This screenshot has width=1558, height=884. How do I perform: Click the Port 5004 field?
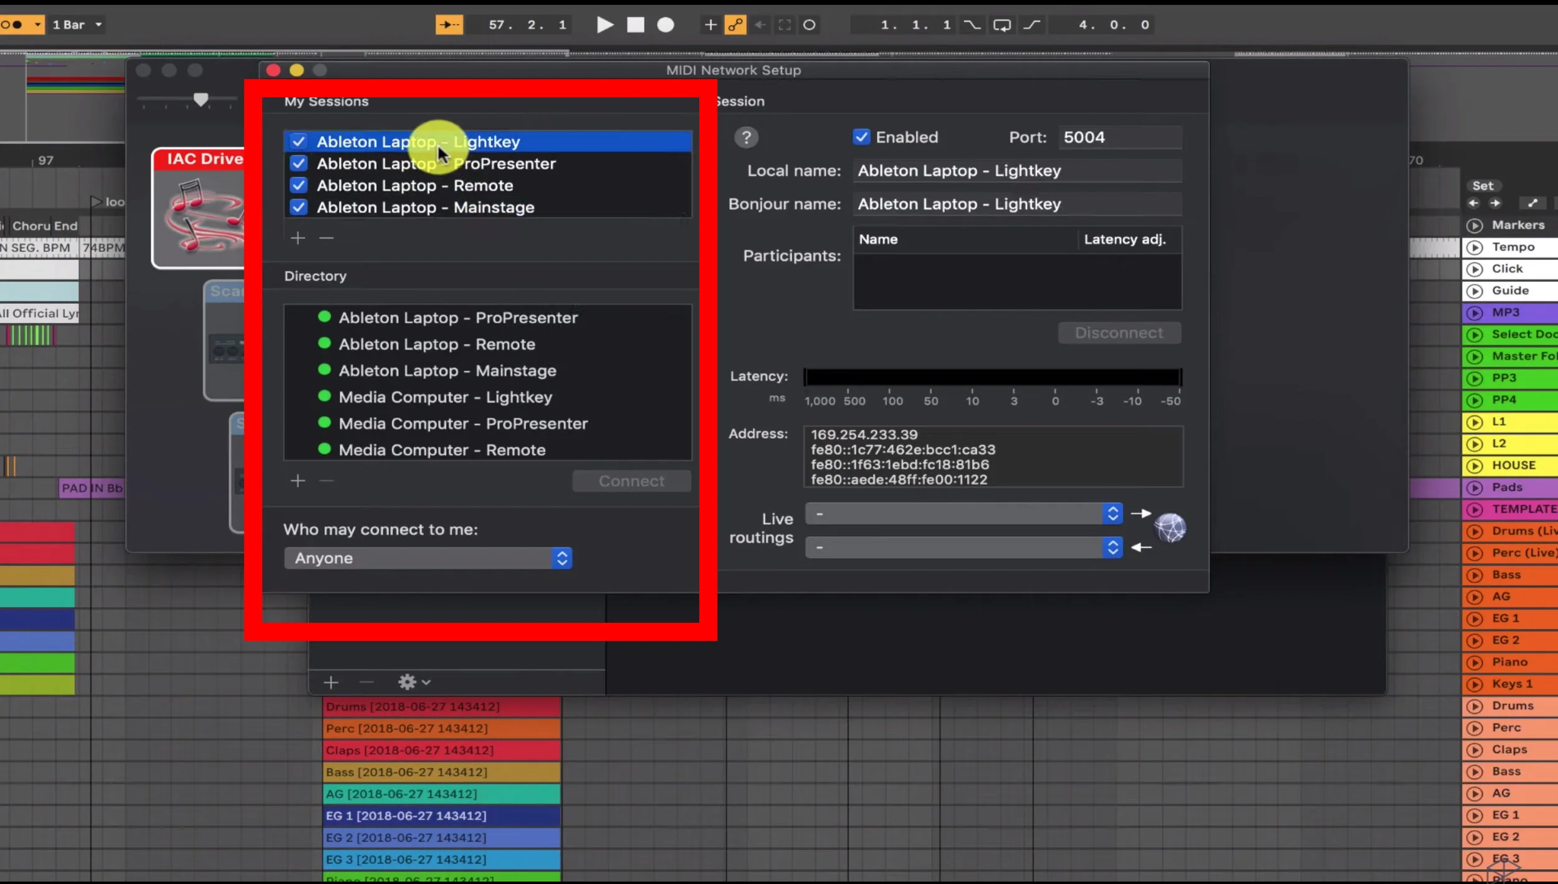tap(1119, 137)
